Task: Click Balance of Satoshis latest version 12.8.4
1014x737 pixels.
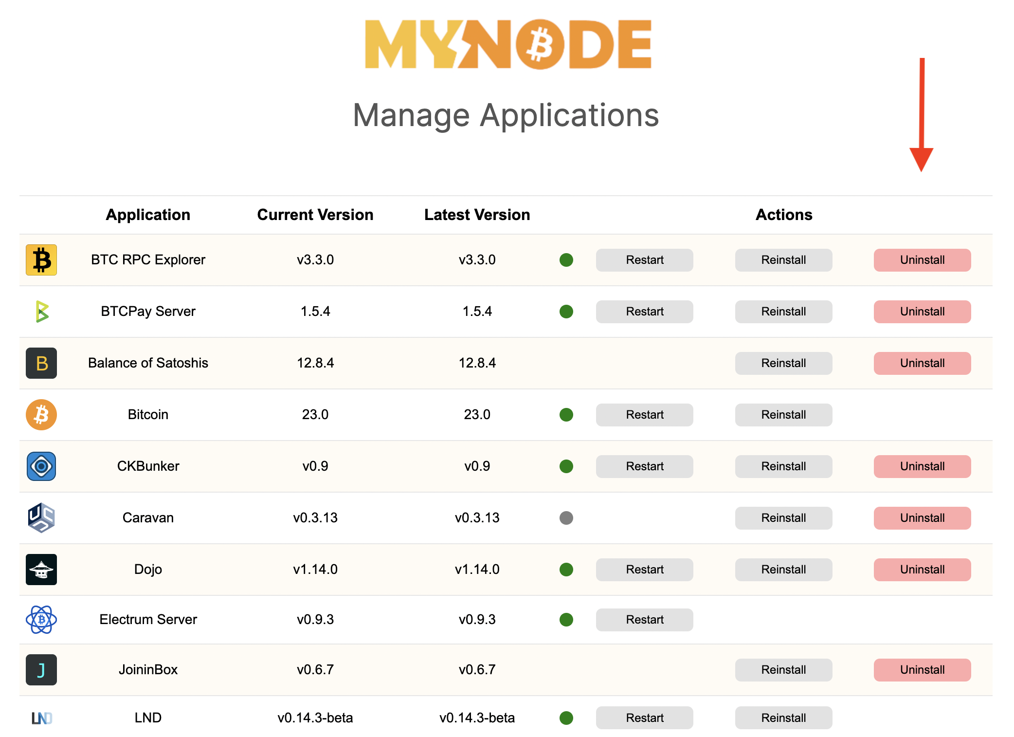Action: (477, 363)
